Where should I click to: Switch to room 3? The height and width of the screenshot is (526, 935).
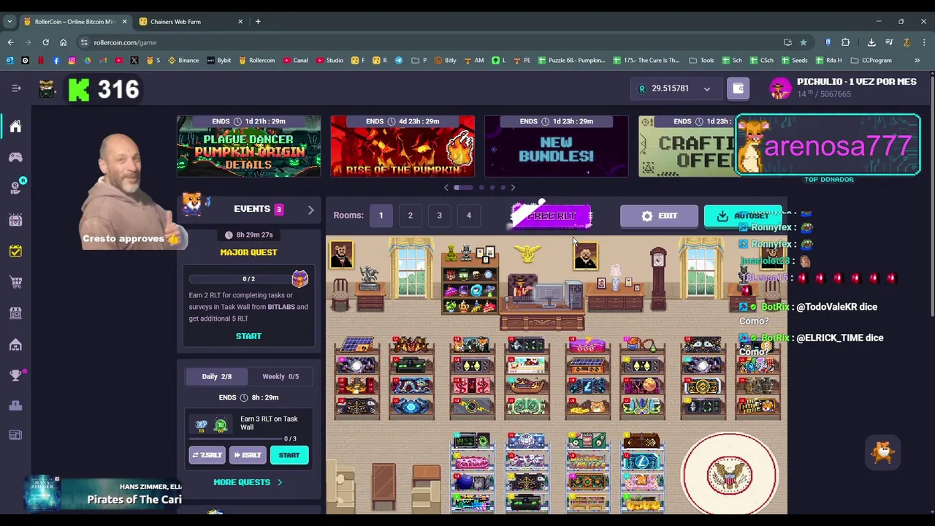pyautogui.click(x=439, y=216)
